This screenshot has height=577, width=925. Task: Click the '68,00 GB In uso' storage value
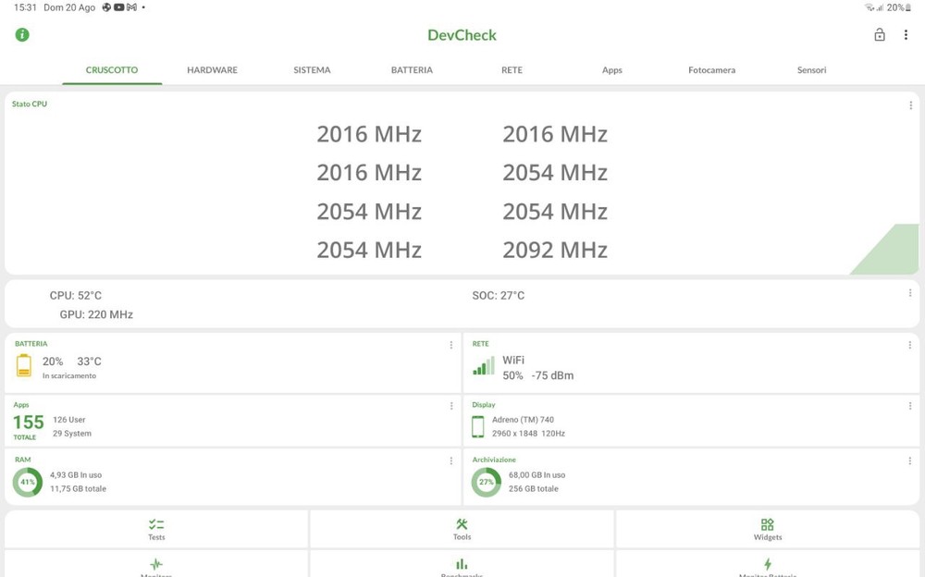tap(536, 475)
